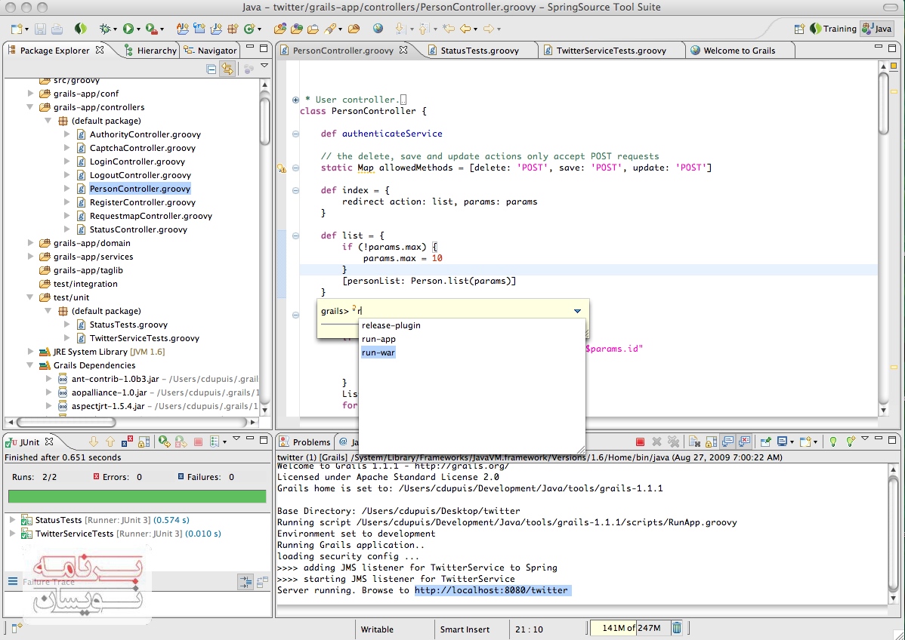Click Rerun Test icon in JUnit panel
The height and width of the screenshot is (640, 905).
(163, 442)
